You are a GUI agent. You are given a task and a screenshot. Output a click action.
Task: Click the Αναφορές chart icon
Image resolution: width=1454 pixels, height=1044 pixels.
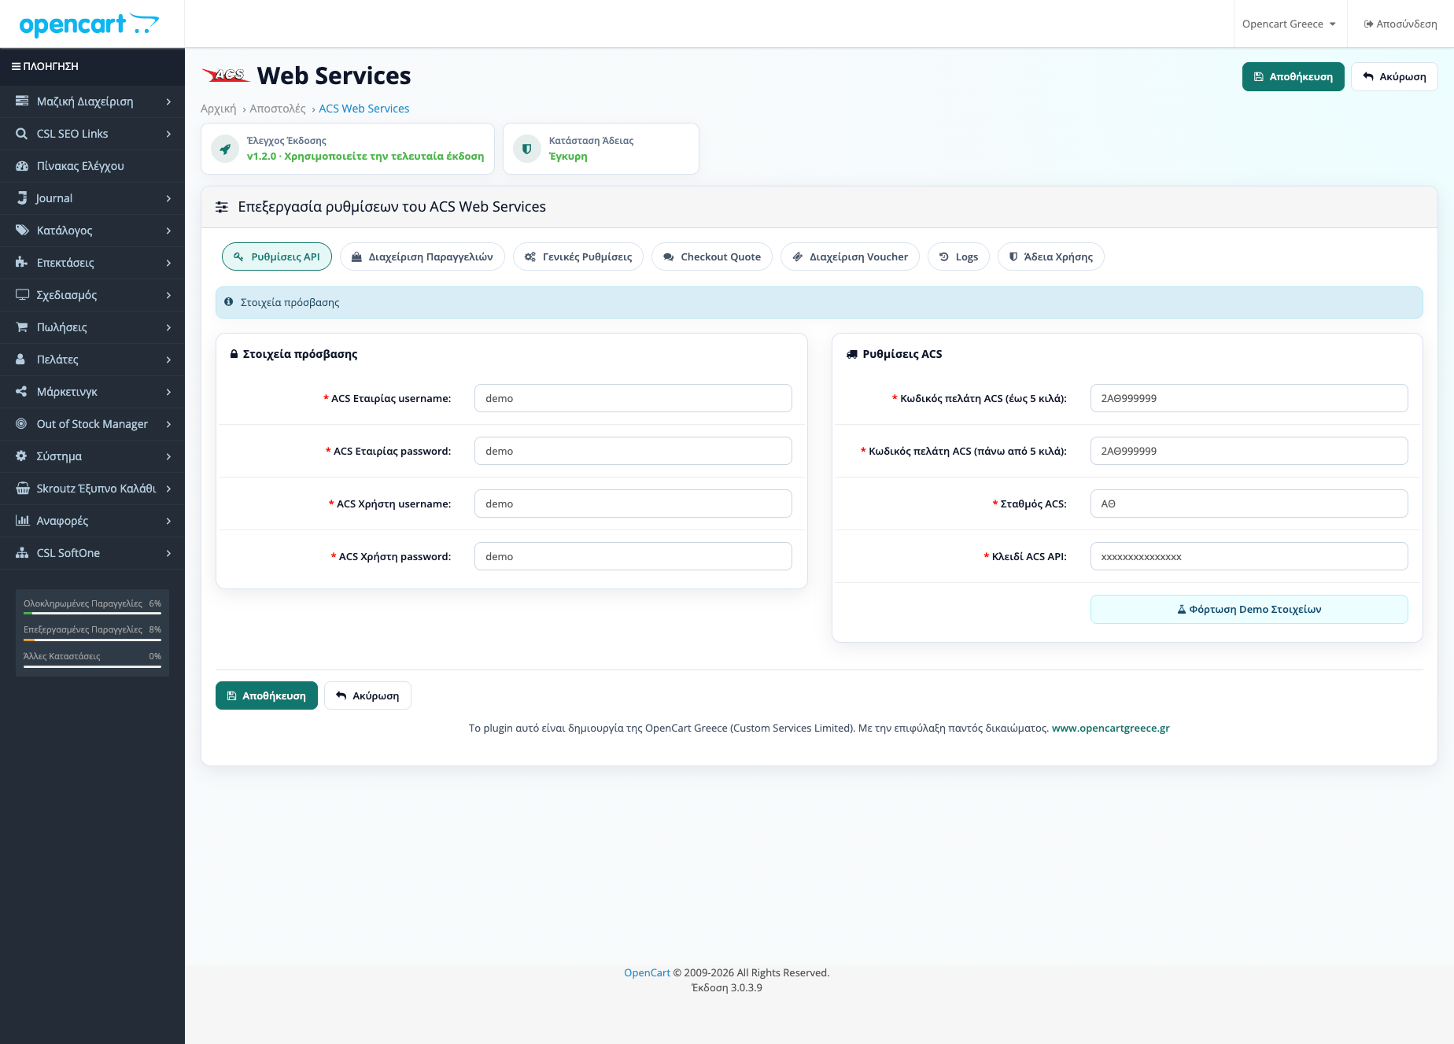(23, 521)
